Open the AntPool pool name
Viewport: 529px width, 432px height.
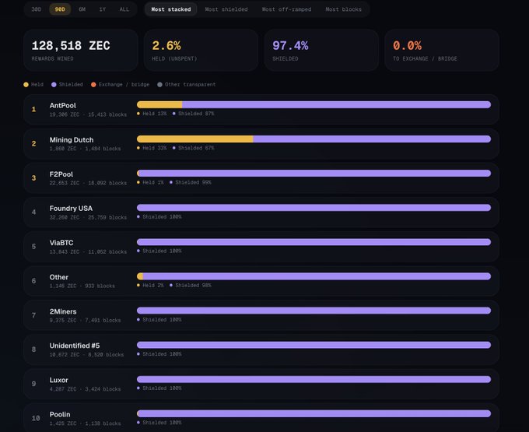63,106
